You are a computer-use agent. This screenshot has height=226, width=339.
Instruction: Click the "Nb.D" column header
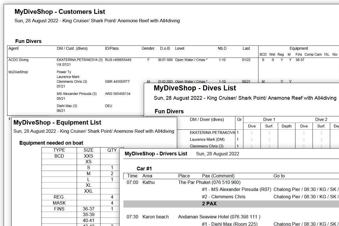tap(222, 49)
